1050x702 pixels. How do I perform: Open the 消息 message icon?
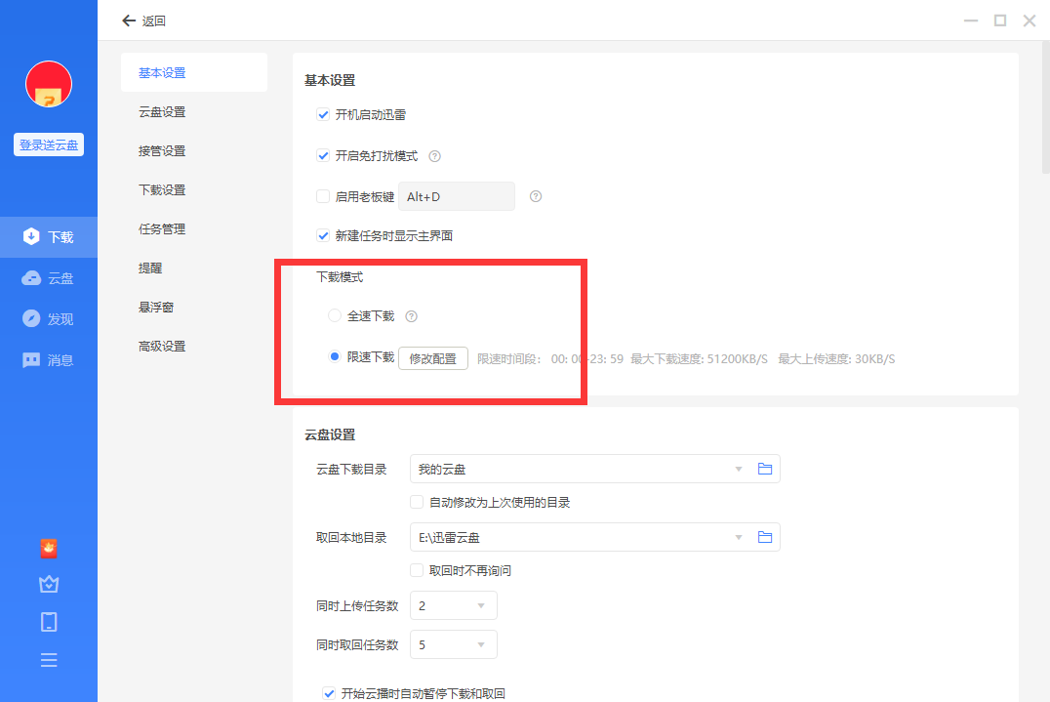coord(31,360)
